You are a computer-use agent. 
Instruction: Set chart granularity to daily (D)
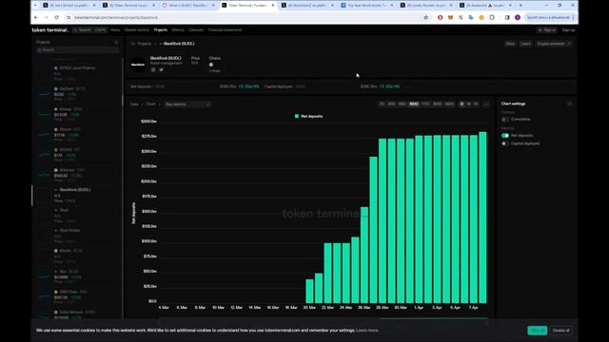tap(462, 104)
